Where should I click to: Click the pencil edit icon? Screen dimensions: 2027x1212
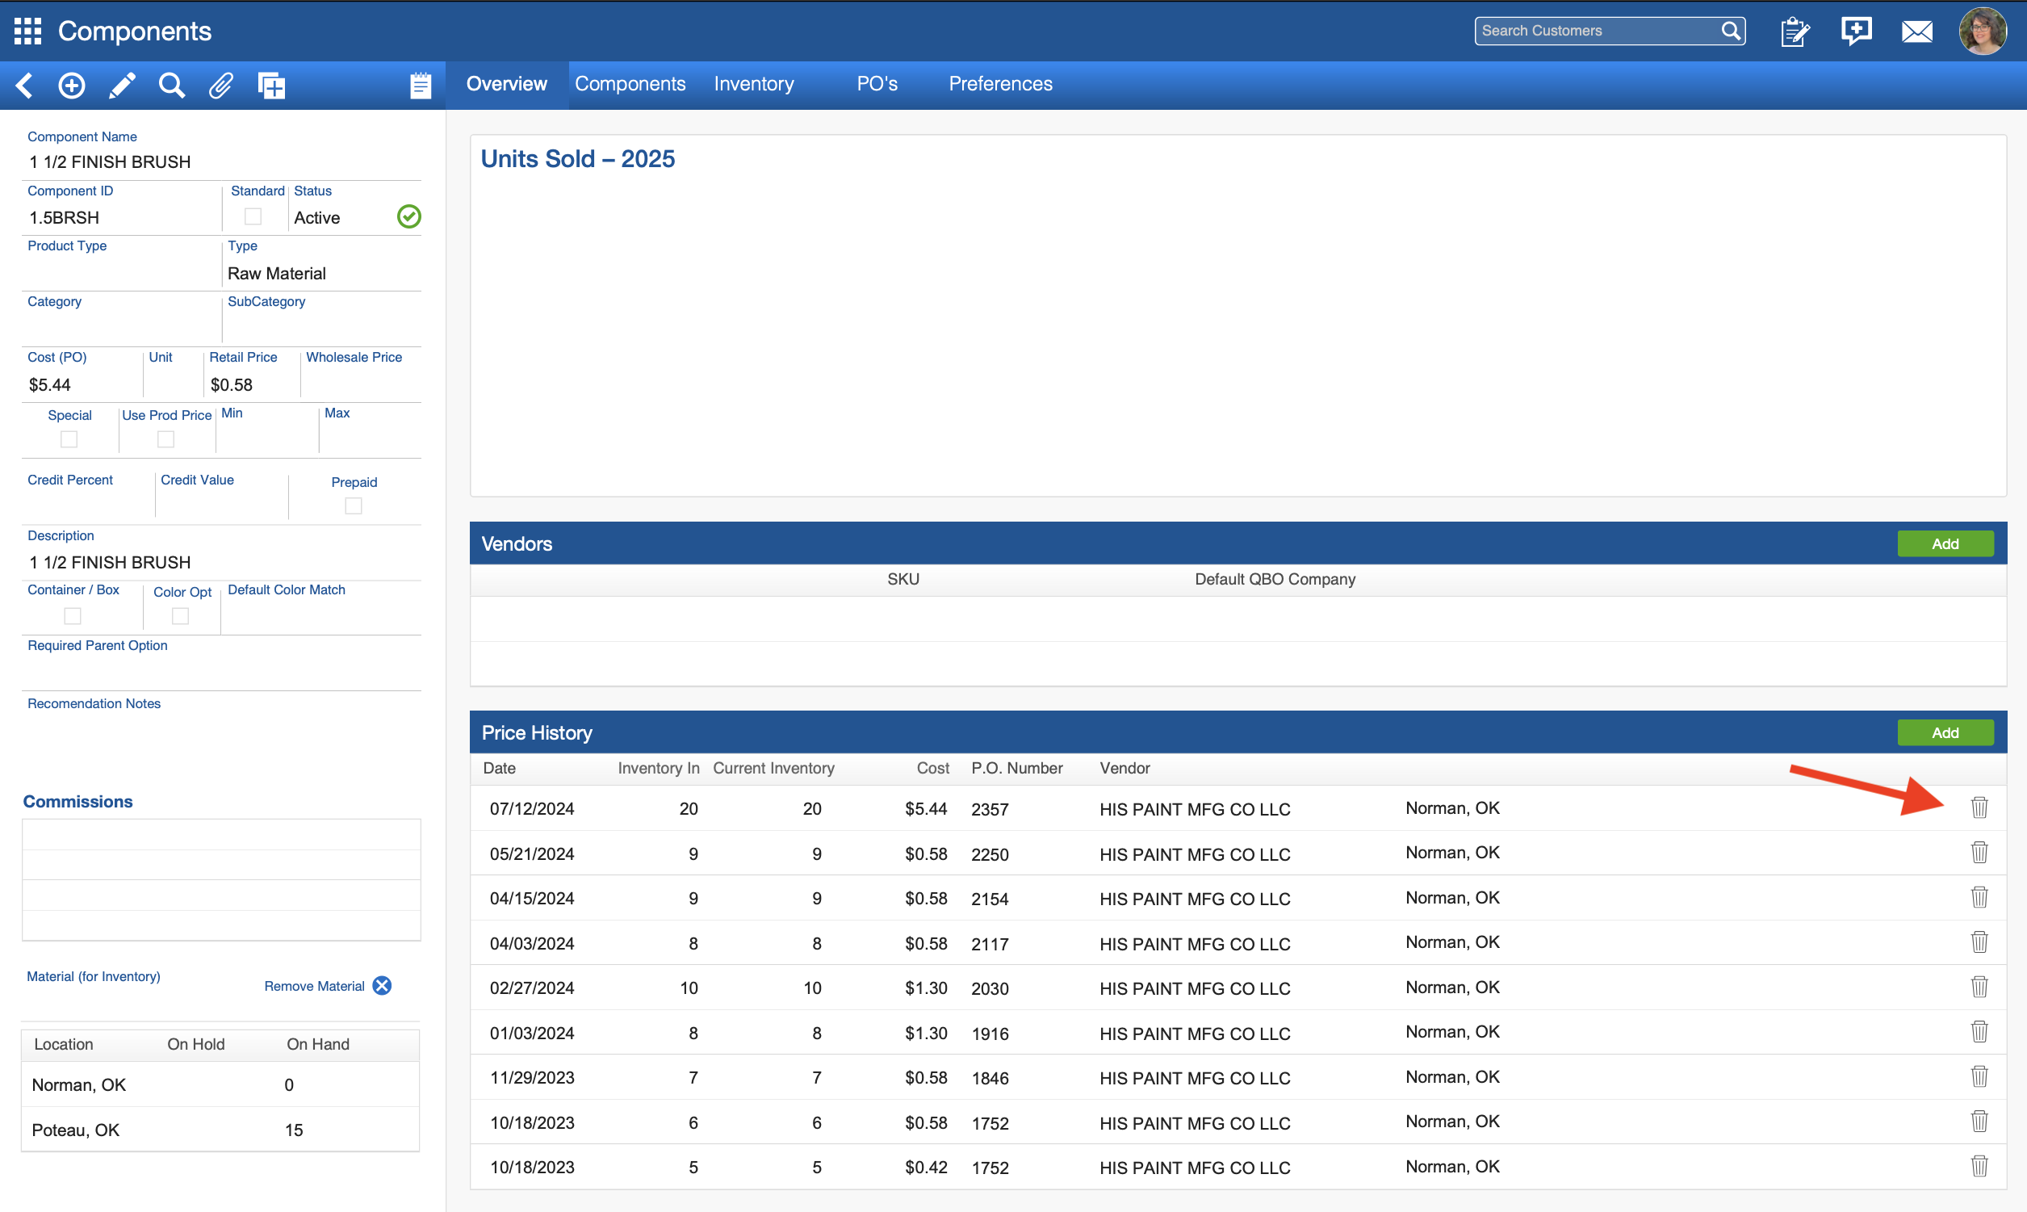point(122,85)
